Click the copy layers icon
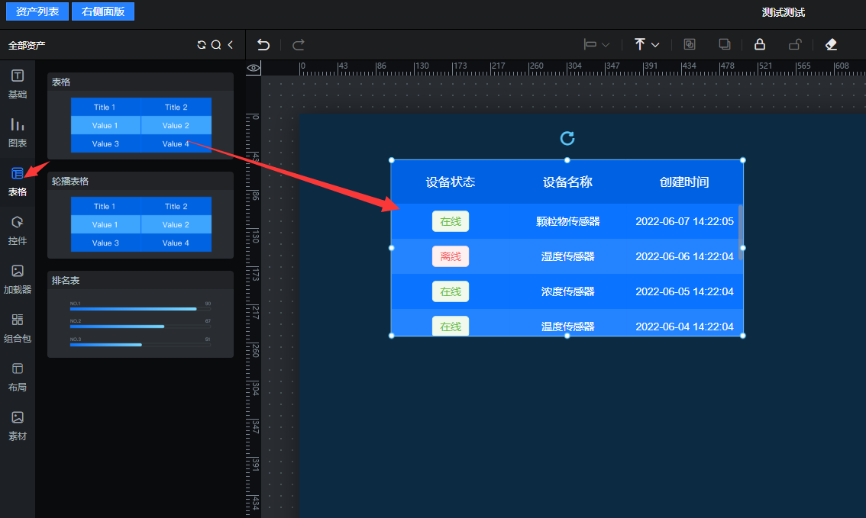Viewport: 866px width, 518px height. click(x=725, y=44)
